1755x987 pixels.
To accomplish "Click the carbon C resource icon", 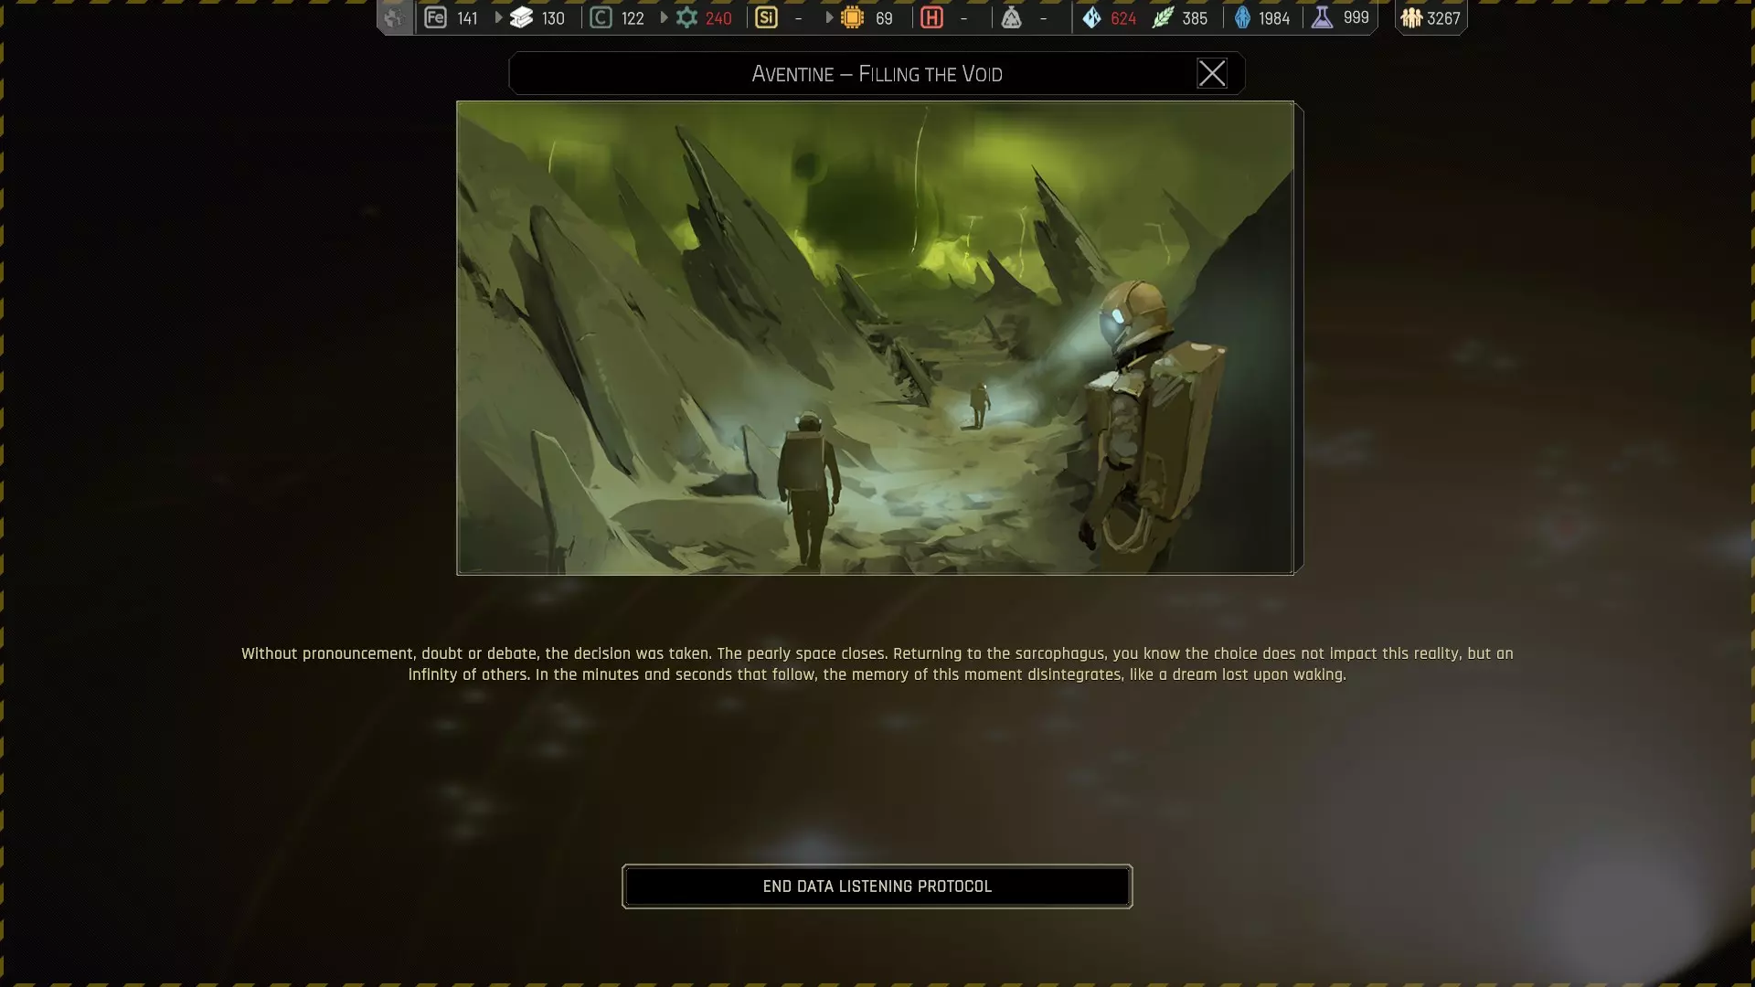I will click(x=601, y=17).
